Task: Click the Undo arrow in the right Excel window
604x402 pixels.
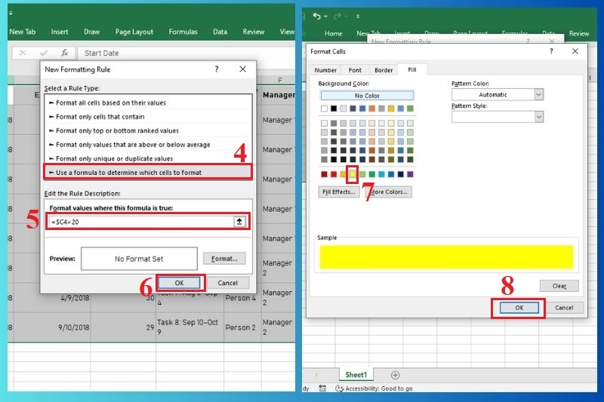Action: point(316,16)
